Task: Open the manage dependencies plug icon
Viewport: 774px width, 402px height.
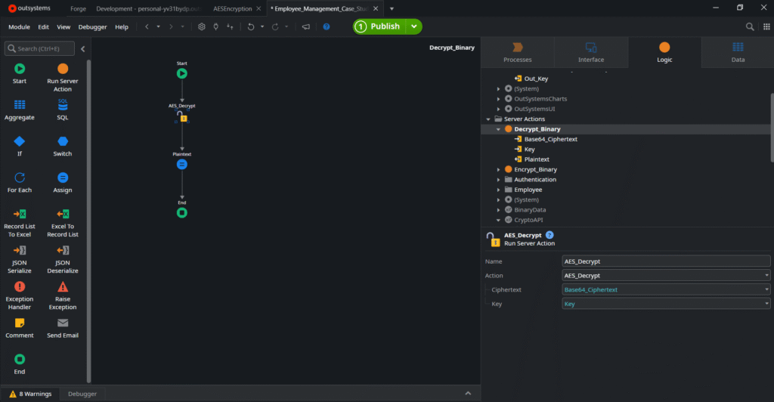Action: (215, 26)
